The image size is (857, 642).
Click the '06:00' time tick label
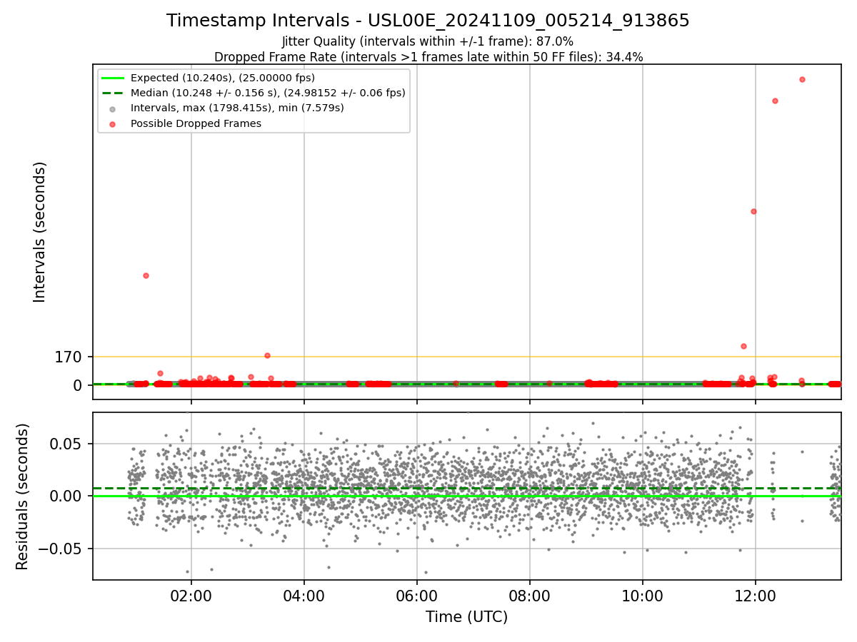pos(417,595)
